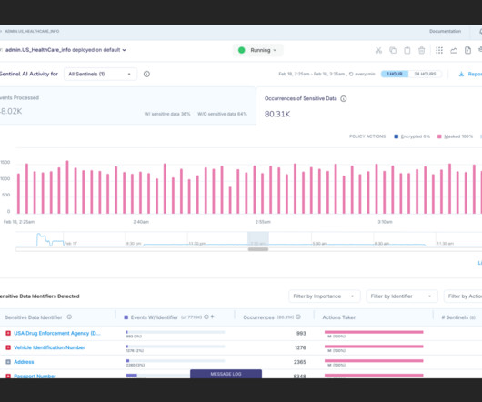Open the grid apps icon in toolbar

click(x=439, y=50)
